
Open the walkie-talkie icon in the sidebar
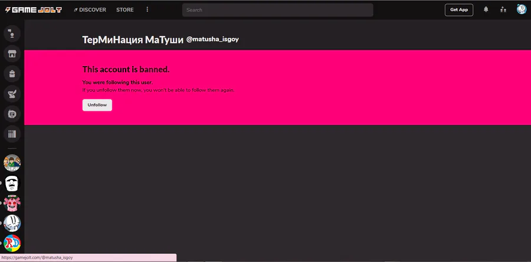pos(12,114)
